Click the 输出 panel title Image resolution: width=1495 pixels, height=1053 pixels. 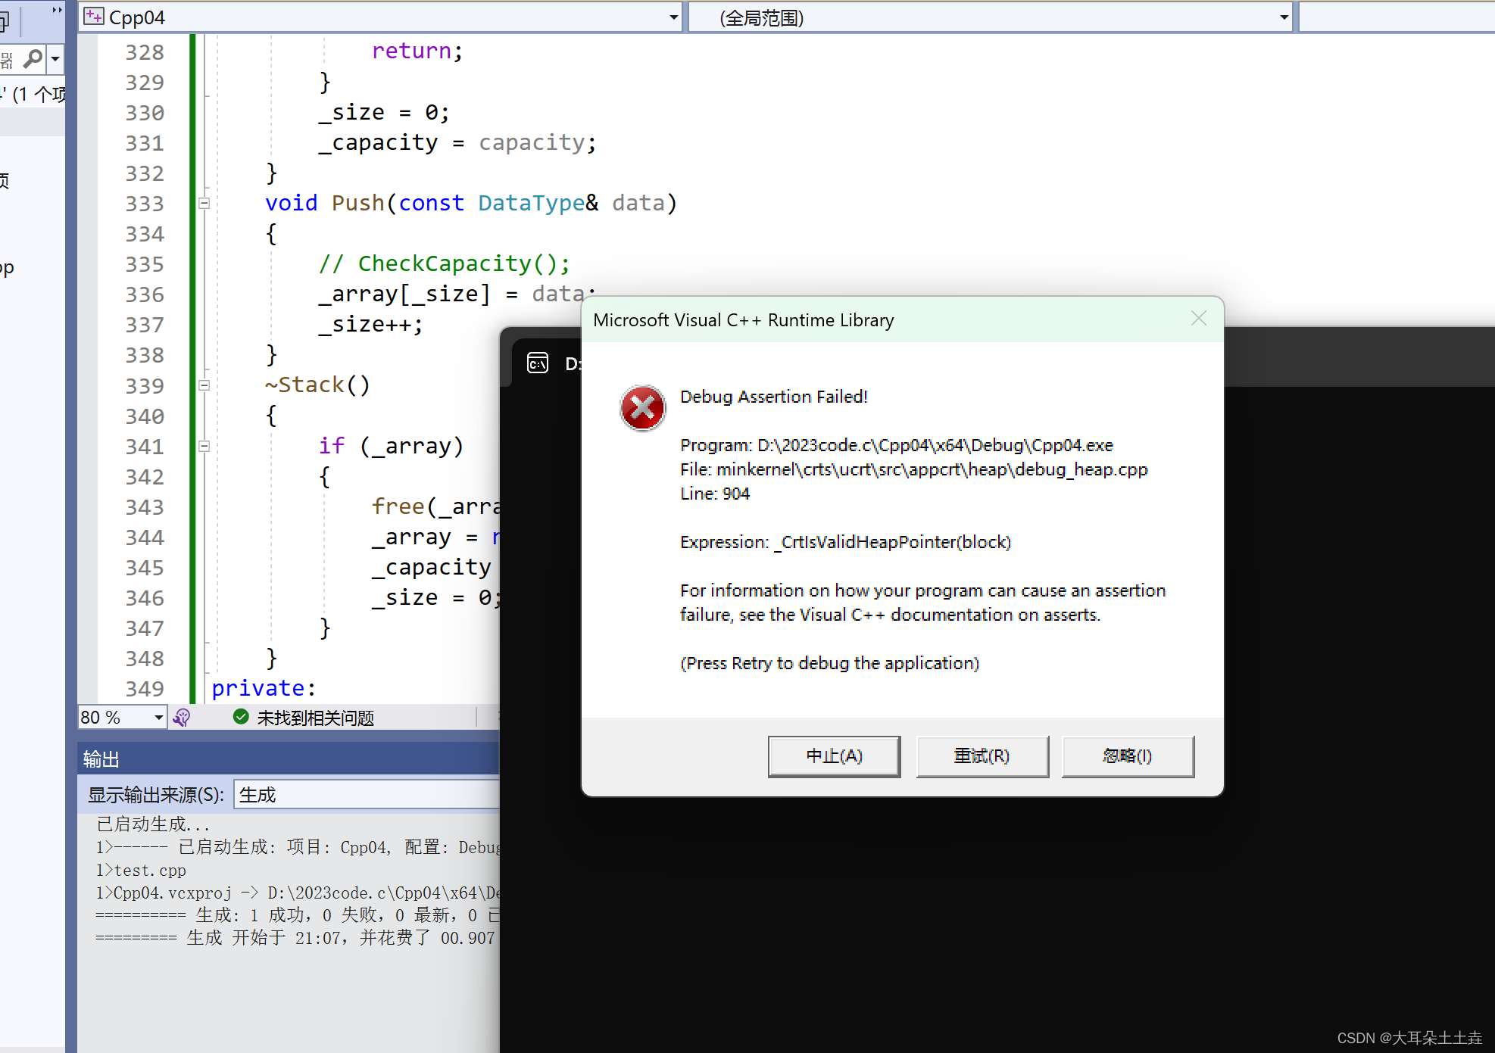pyautogui.click(x=101, y=759)
